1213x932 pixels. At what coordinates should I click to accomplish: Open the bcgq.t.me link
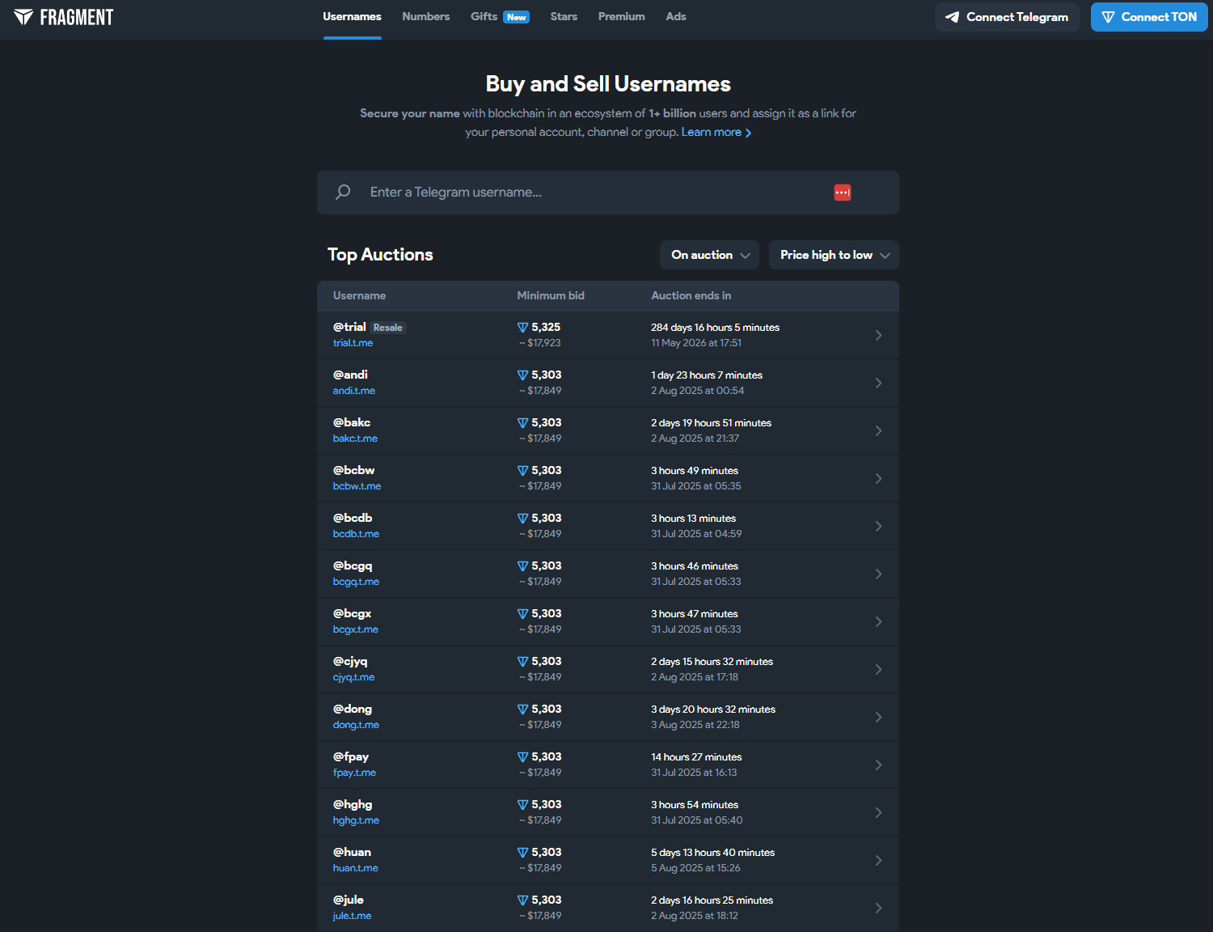[x=356, y=582]
